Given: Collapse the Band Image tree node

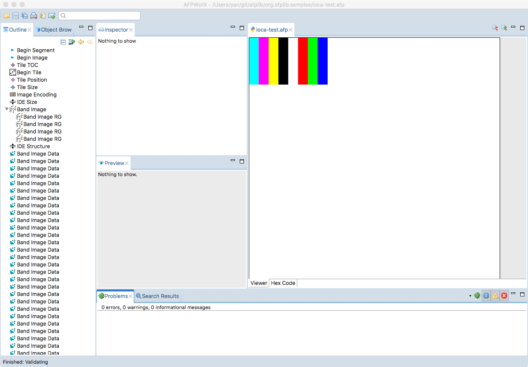Looking at the screenshot, I should tap(6, 109).
